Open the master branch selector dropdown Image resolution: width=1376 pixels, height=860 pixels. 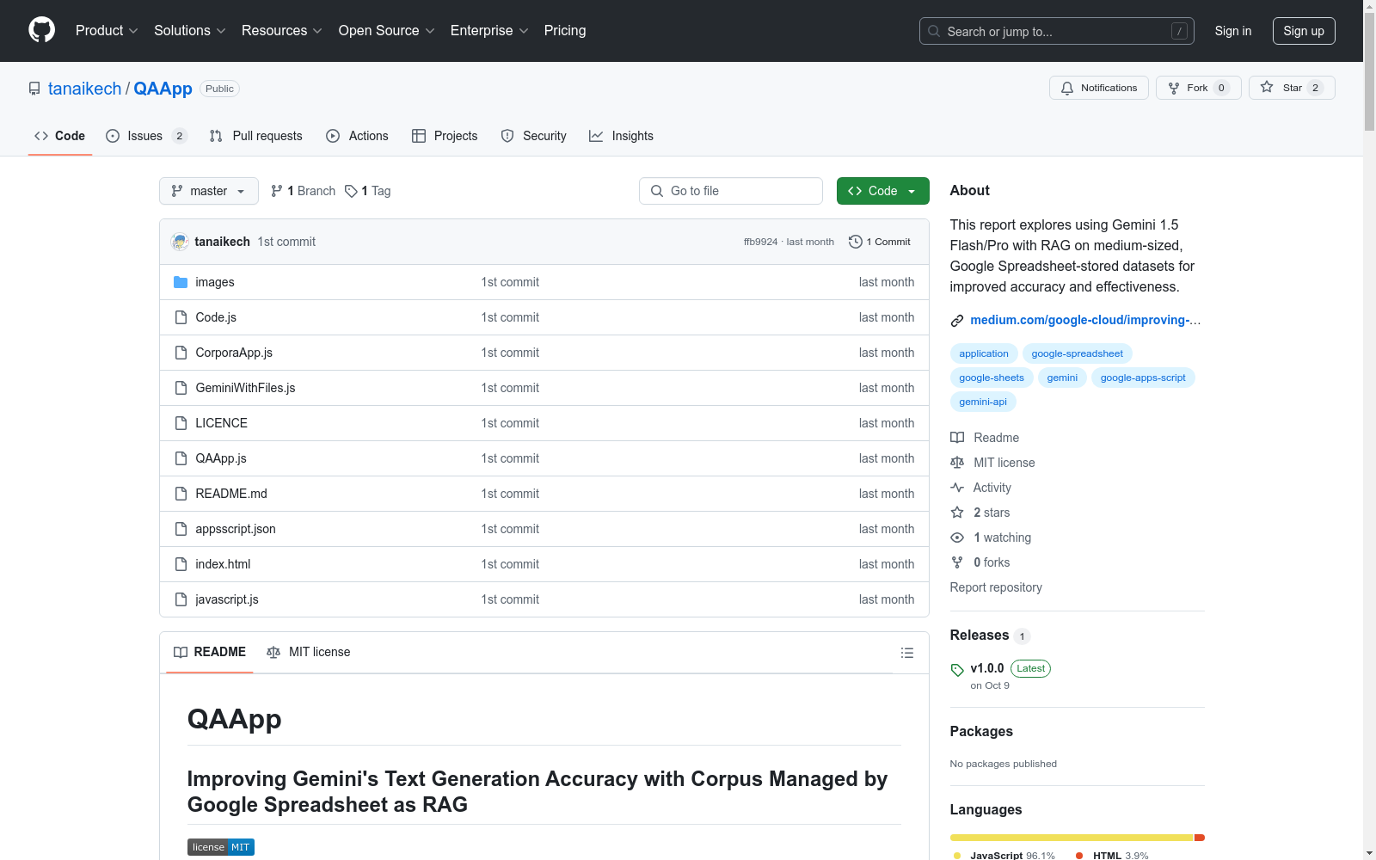(209, 191)
